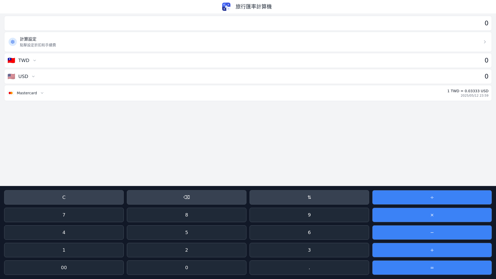Viewport: 496px width, 279px height.
Task: Click the plus operator key
Action: click(x=432, y=250)
